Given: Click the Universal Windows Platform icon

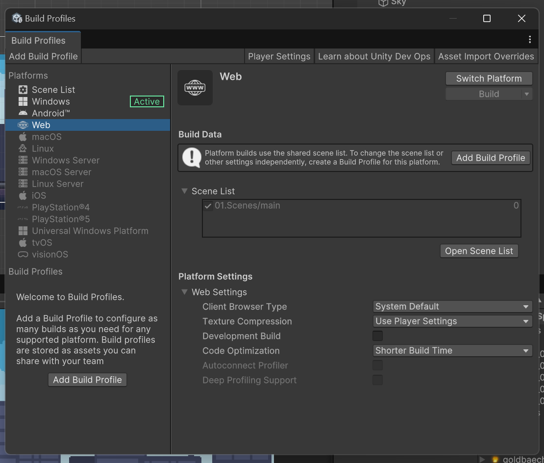Looking at the screenshot, I should click(23, 231).
